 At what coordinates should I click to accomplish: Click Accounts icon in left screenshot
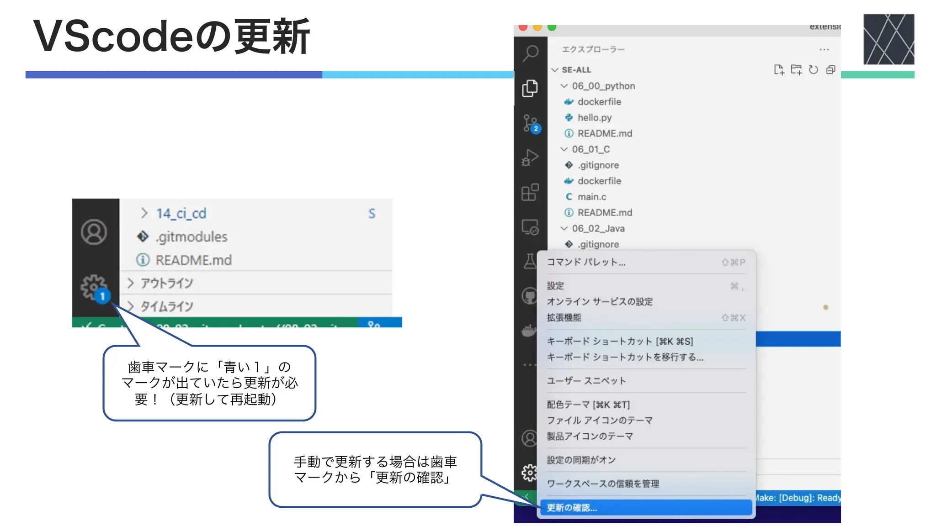point(94,232)
